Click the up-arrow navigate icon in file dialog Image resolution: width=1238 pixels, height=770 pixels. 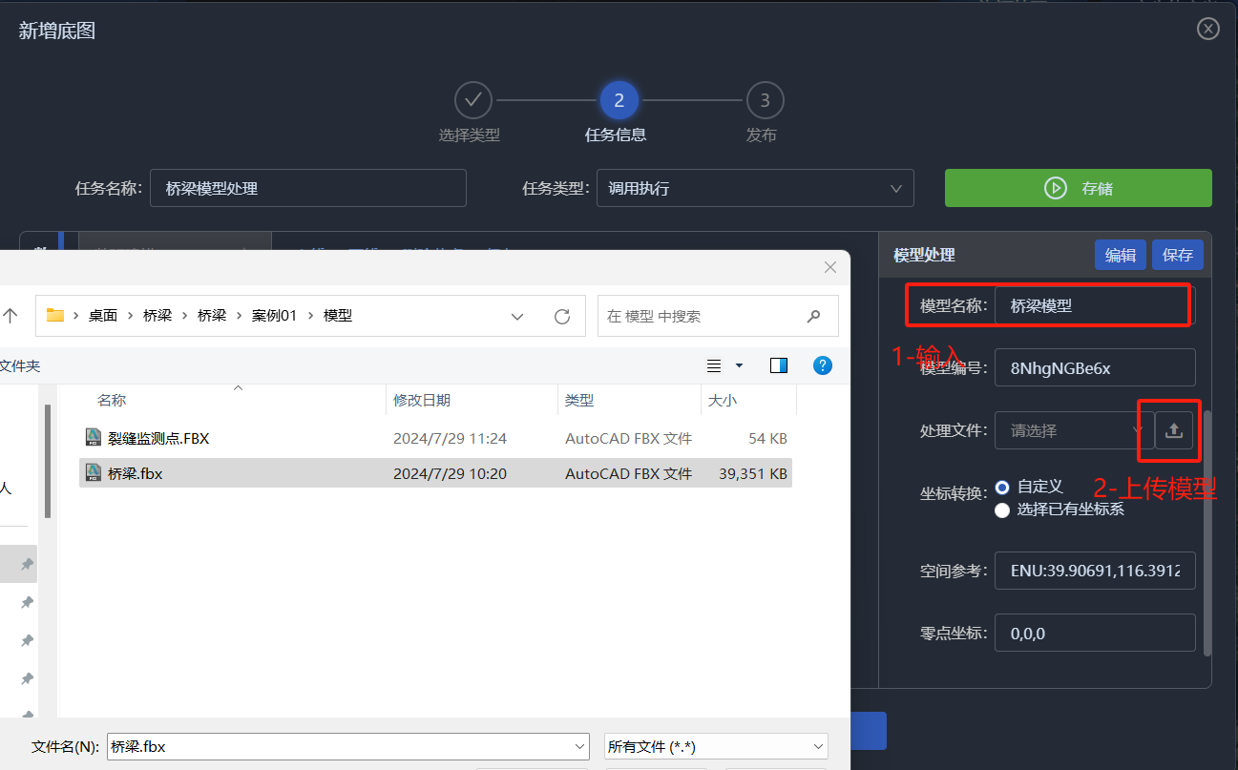coord(10,316)
